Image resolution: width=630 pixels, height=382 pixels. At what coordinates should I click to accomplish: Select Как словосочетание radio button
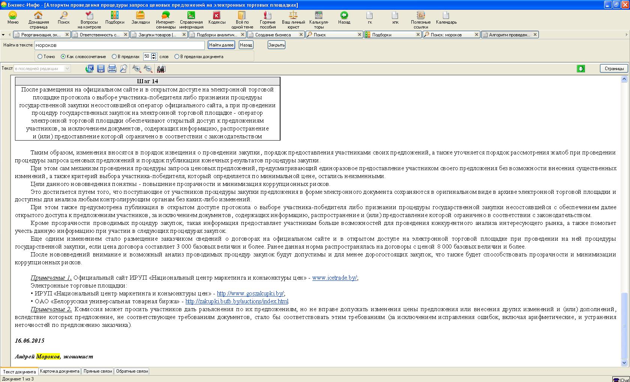click(63, 57)
